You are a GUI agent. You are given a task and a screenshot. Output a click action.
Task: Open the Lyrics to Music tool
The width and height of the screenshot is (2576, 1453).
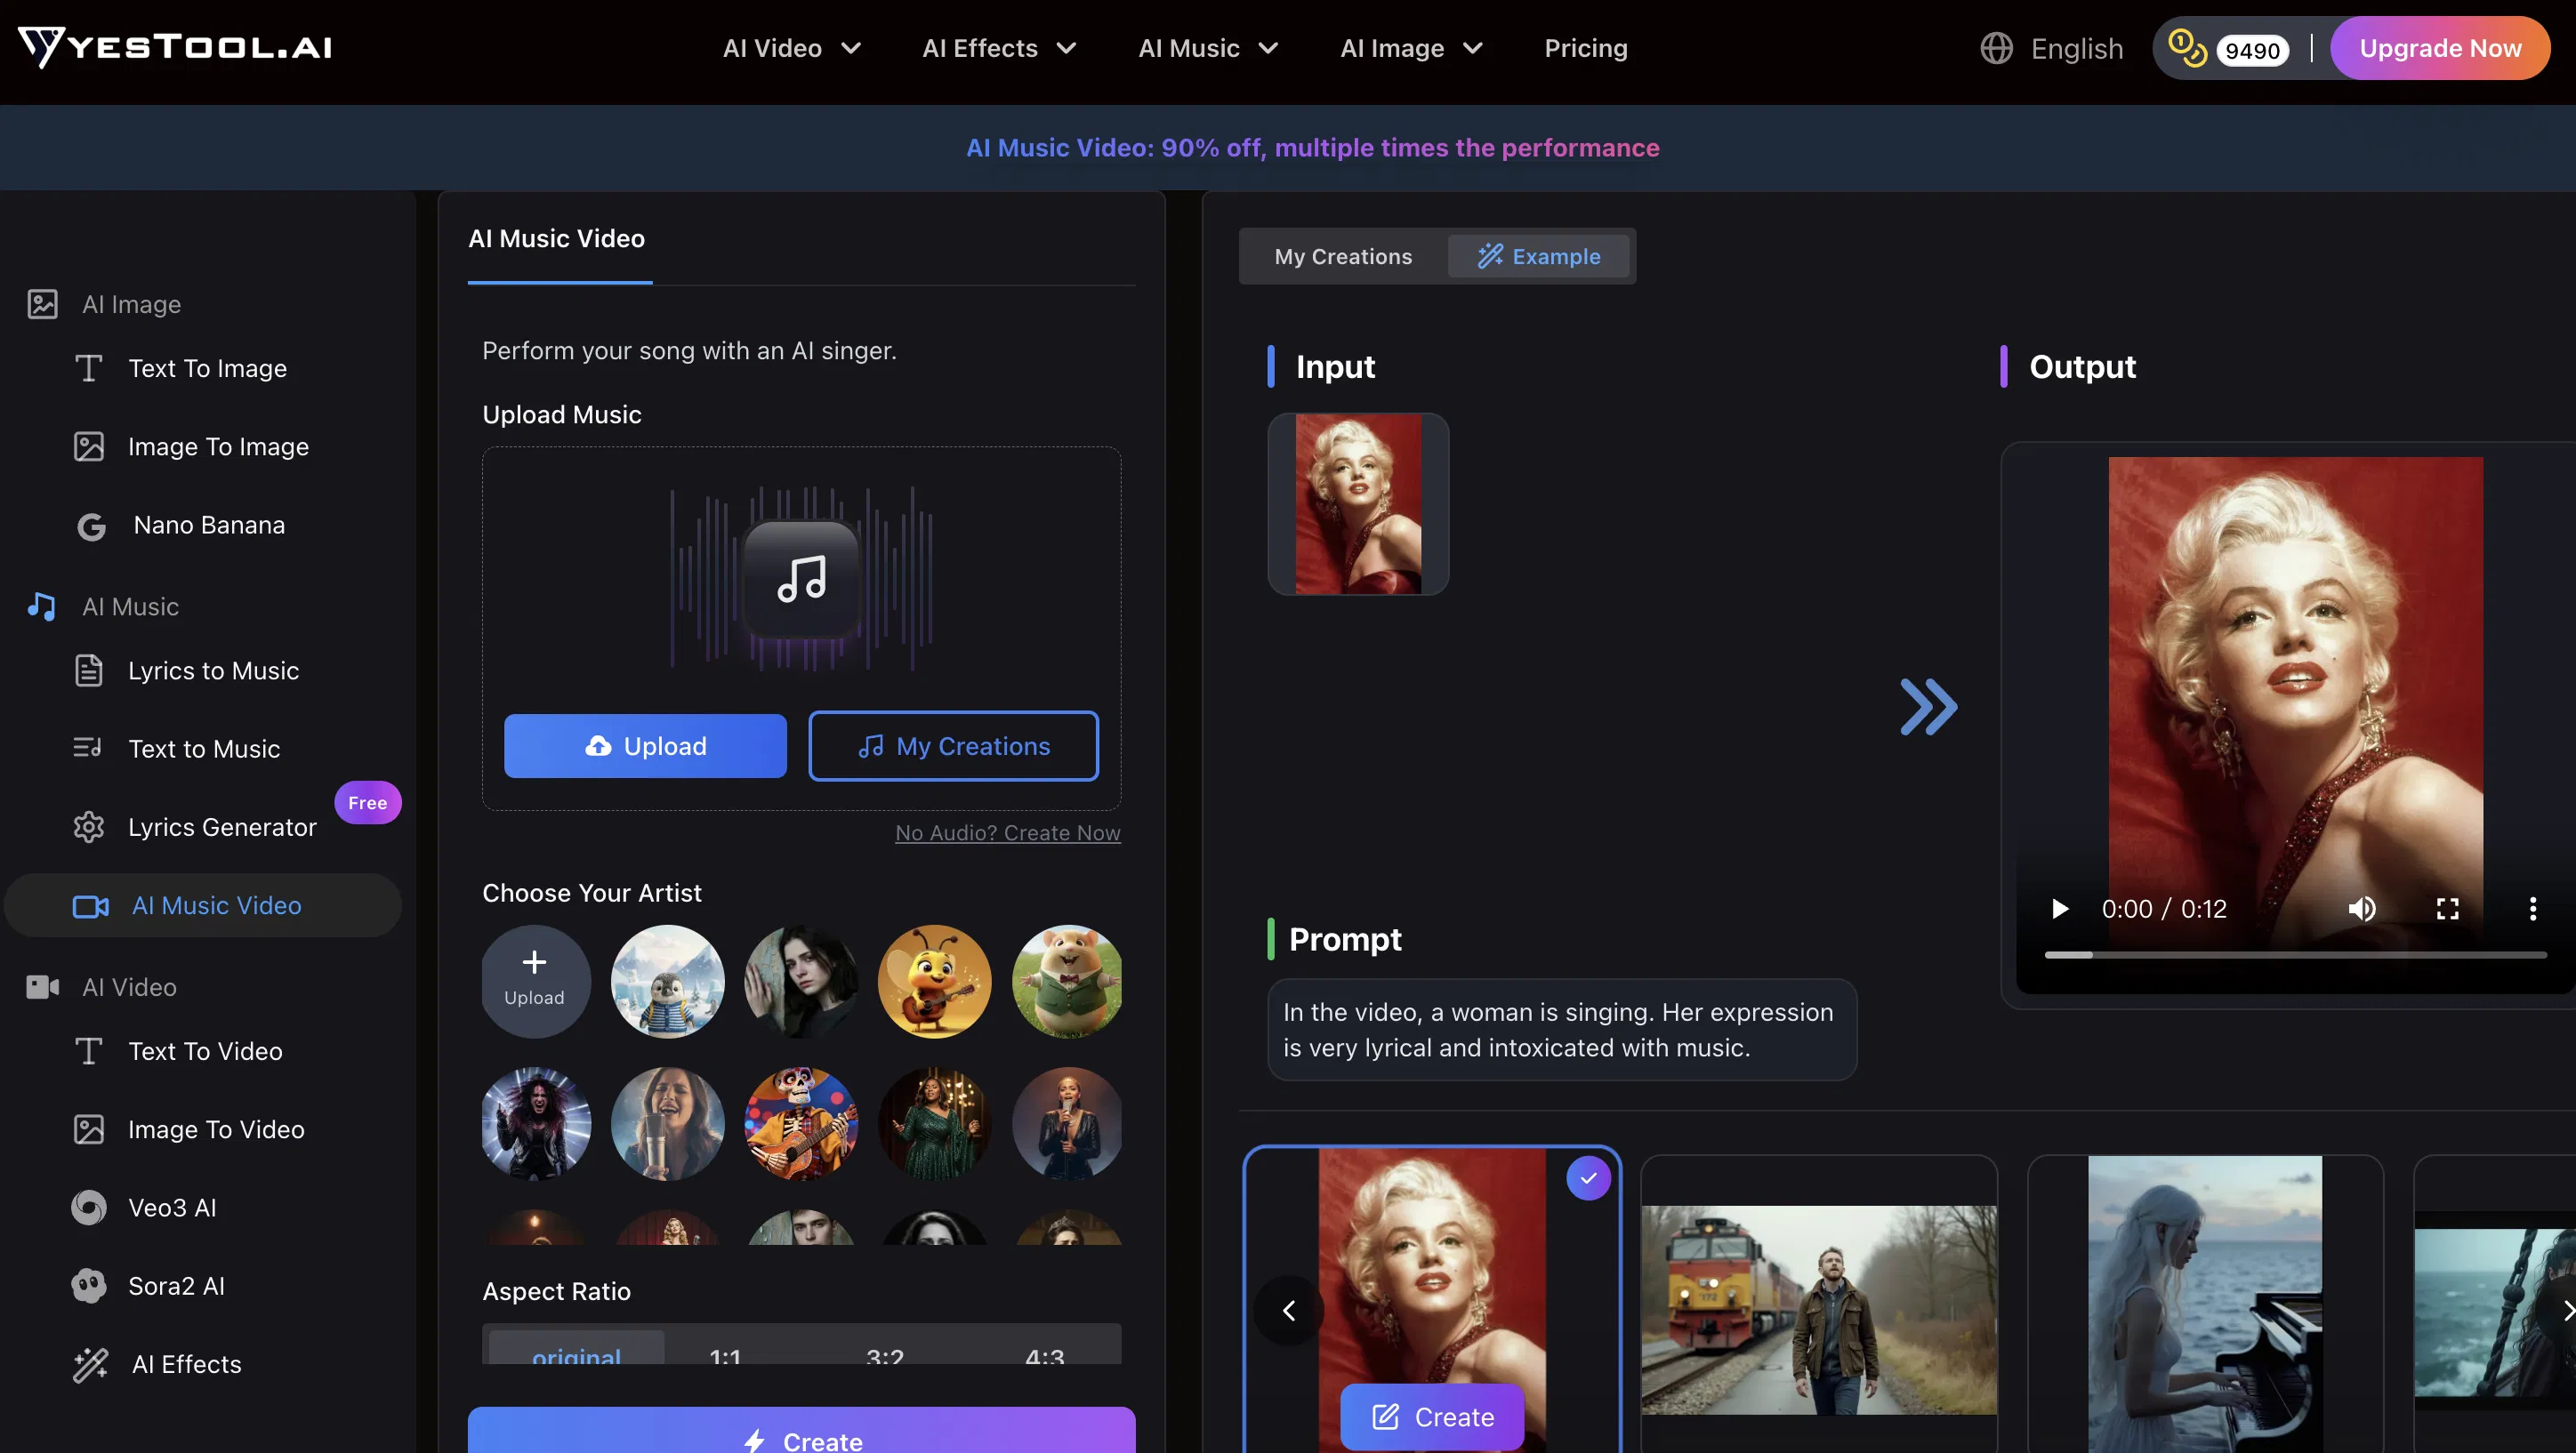click(213, 671)
